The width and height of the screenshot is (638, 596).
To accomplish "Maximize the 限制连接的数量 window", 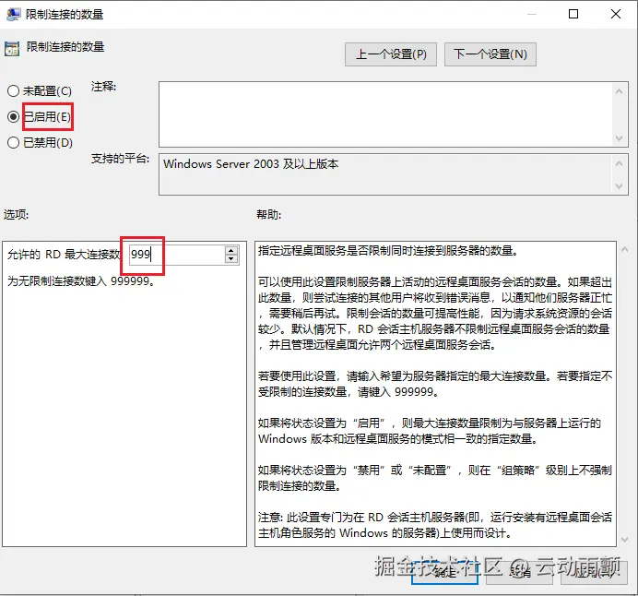I will coord(573,14).
